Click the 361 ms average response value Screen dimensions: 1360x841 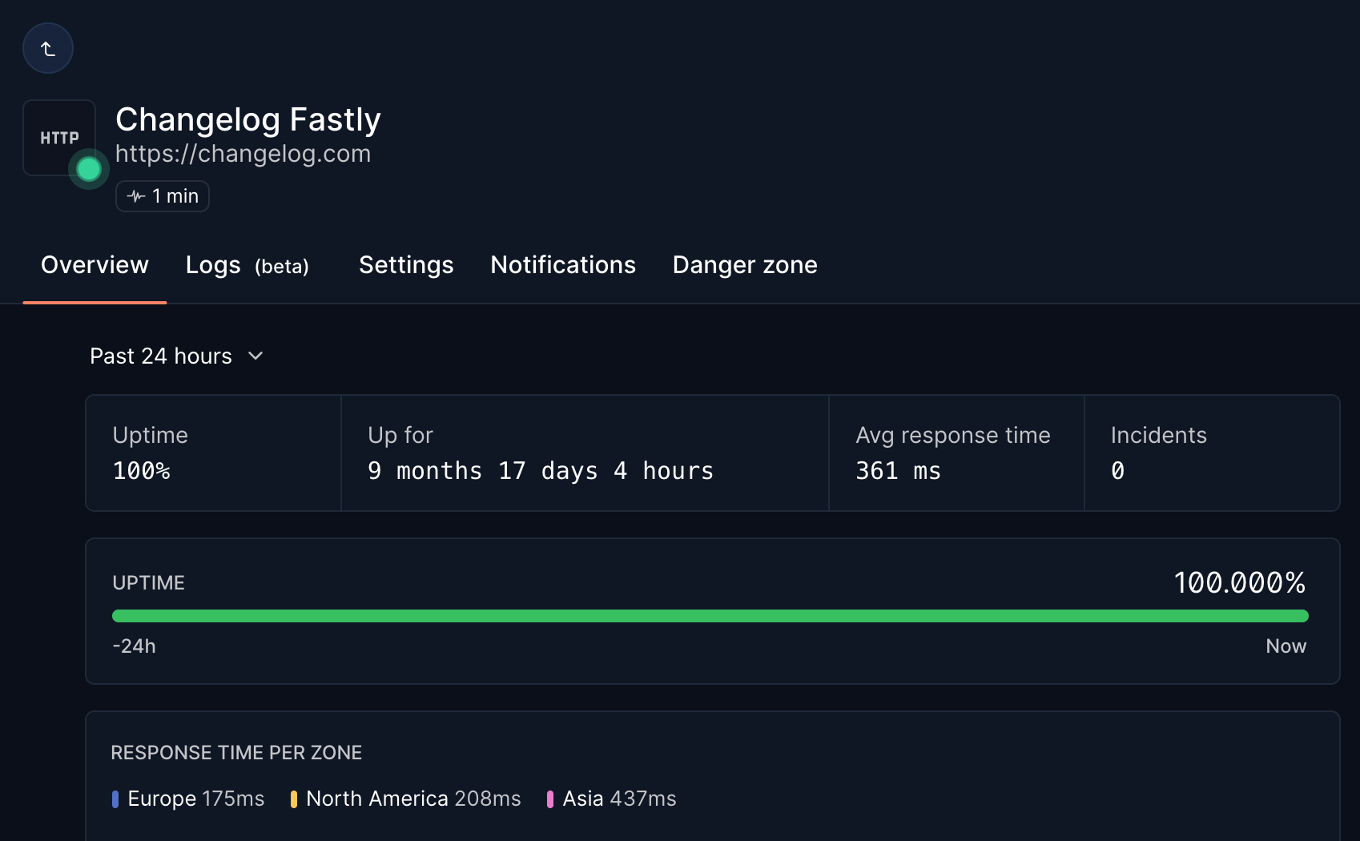click(898, 471)
